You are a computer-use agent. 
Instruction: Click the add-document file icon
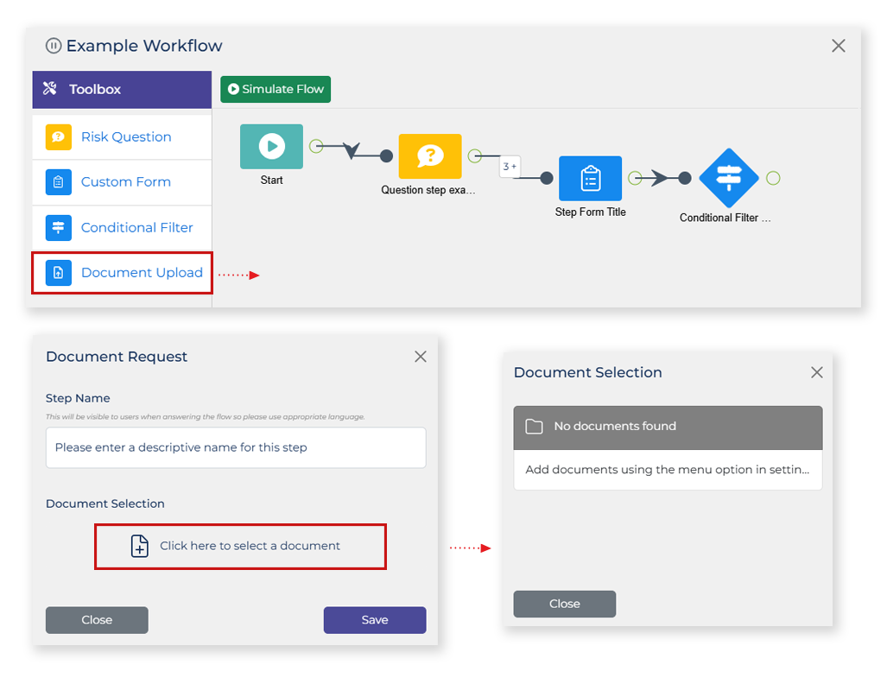[140, 546]
